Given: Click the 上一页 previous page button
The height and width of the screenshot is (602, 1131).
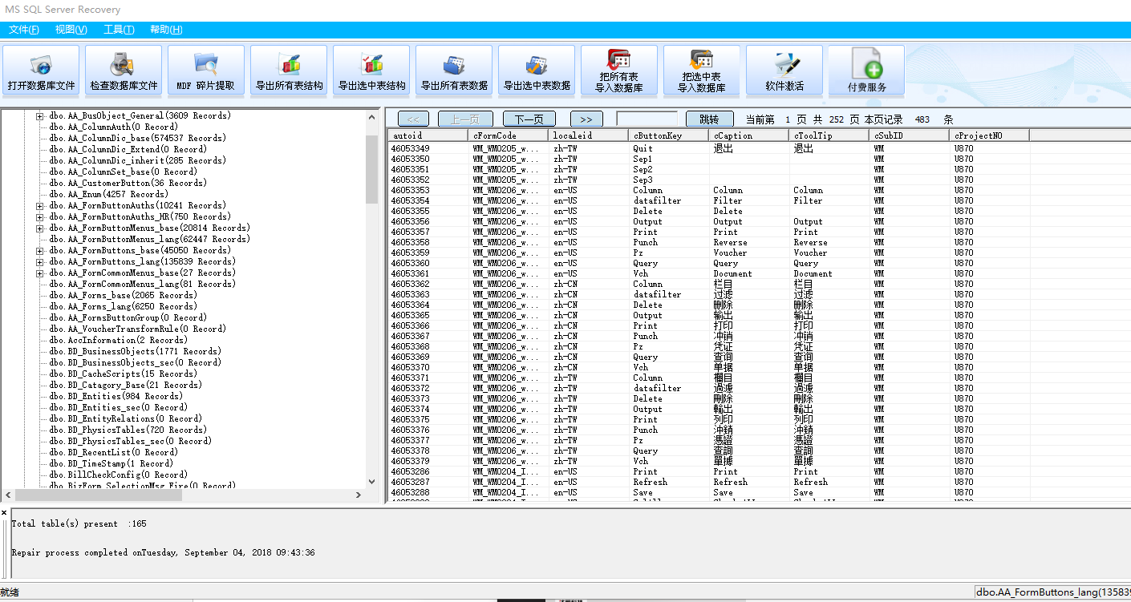Looking at the screenshot, I should (465, 119).
